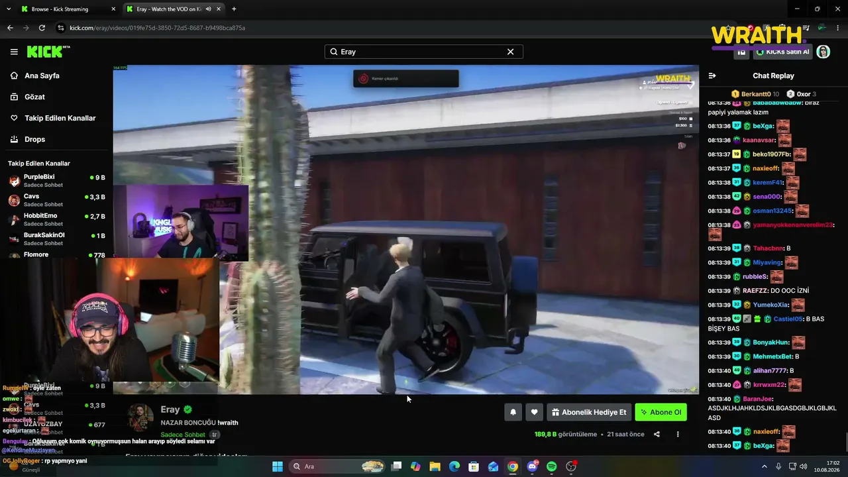Close the Eray VOD tab
The image size is (848, 477).
point(218,9)
